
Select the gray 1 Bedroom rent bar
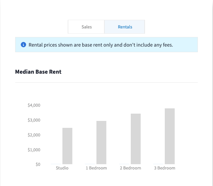click(101, 142)
